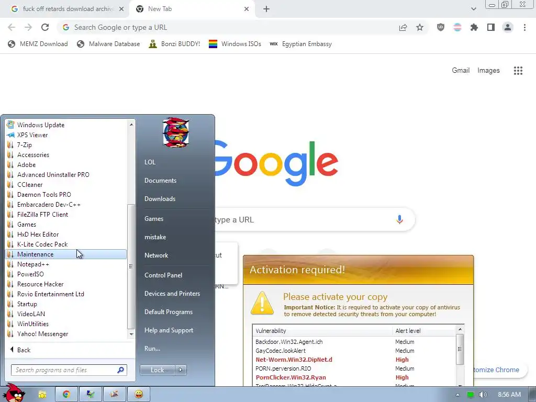
Task: Launch XPS Viewer
Action: 65,135
